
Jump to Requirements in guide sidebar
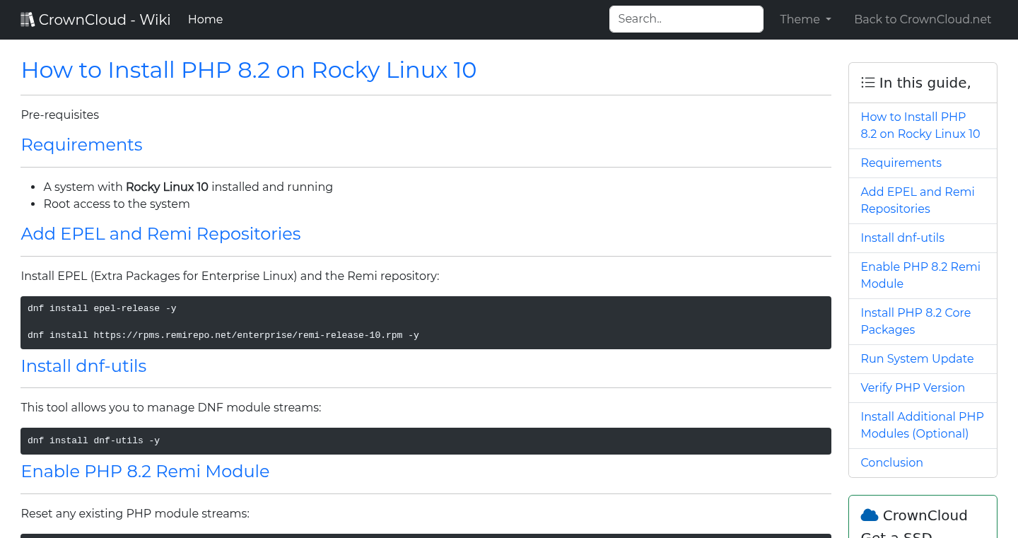[x=901, y=163]
